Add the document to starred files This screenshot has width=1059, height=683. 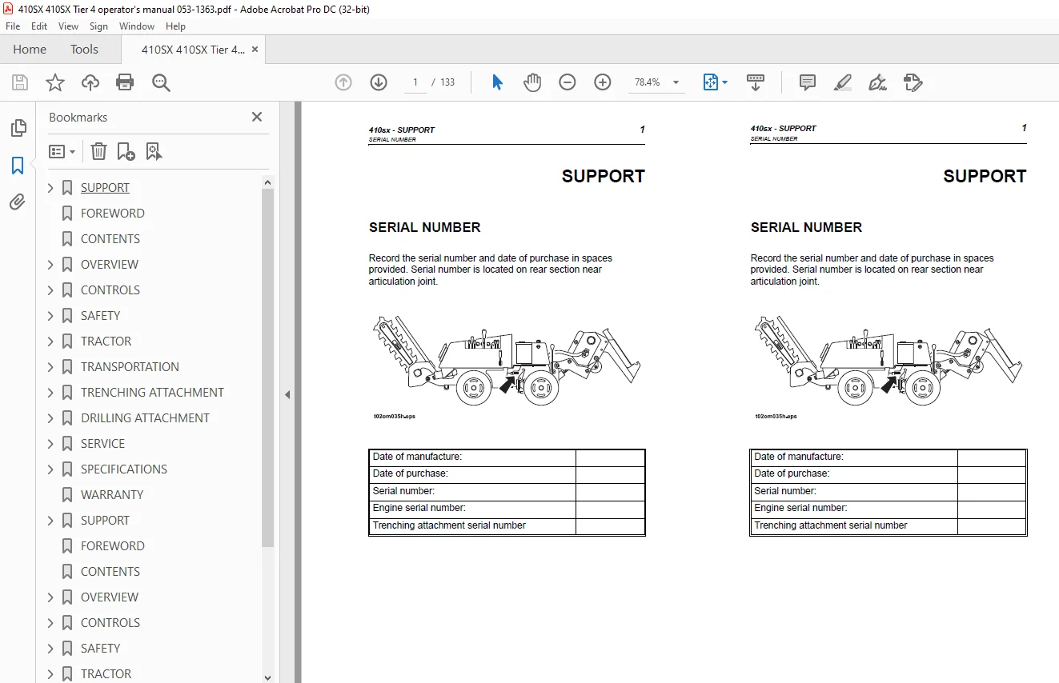click(55, 82)
